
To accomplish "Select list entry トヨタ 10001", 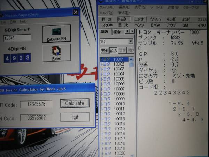I will pyautogui.click(x=114, y=59).
